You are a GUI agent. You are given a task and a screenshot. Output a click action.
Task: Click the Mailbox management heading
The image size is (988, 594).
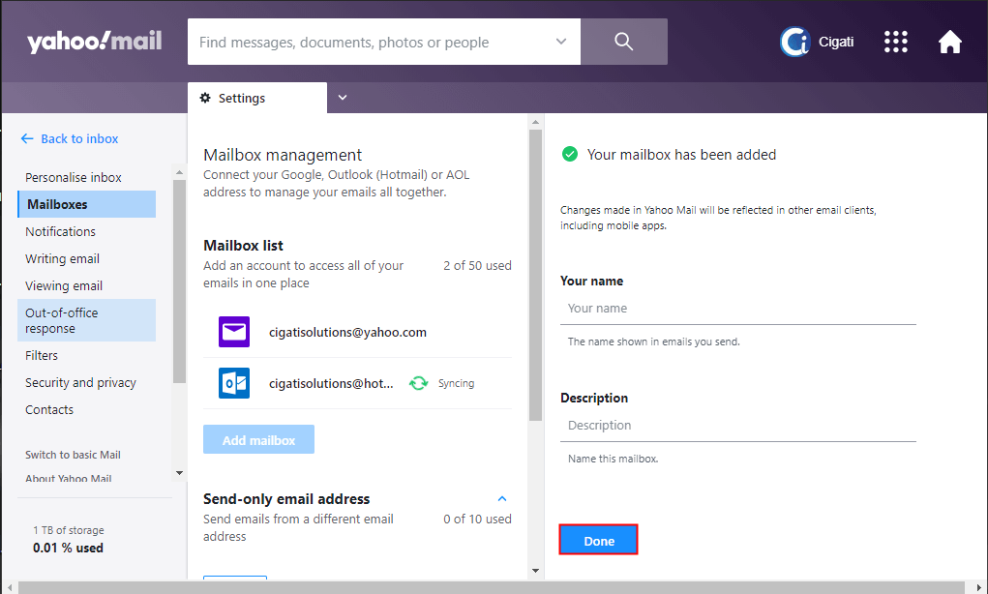(x=283, y=155)
